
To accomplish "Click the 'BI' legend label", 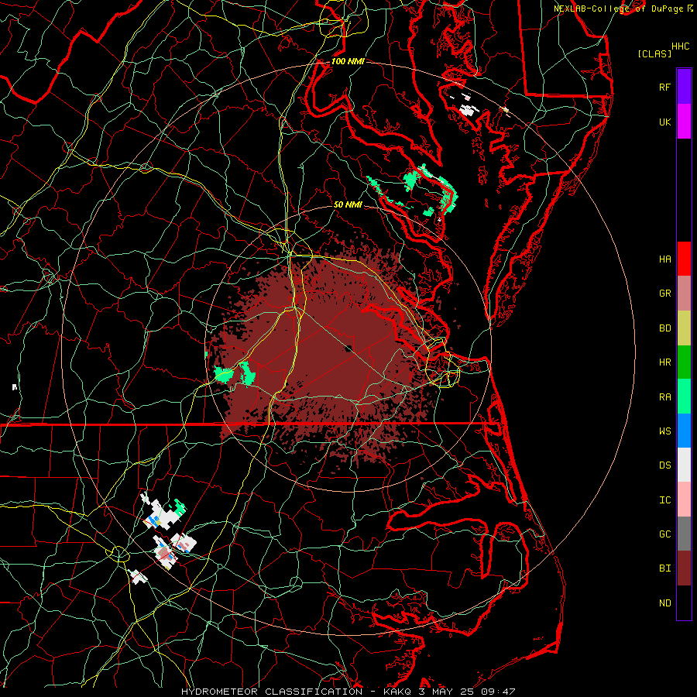I will (664, 568).
